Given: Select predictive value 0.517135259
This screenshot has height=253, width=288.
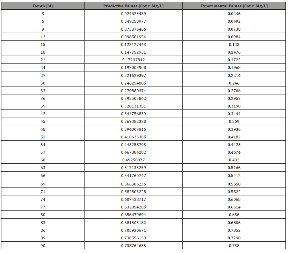Looking at the screenshot, I should pyautogui.click(x=133, y=168).
